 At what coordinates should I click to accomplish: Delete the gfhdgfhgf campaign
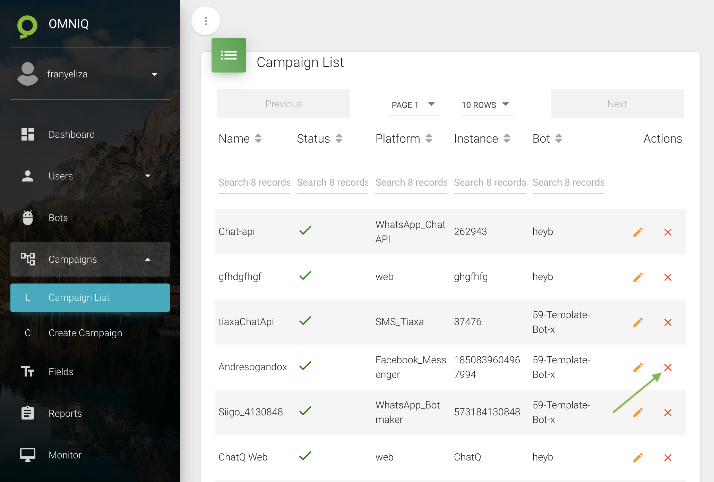668,277
